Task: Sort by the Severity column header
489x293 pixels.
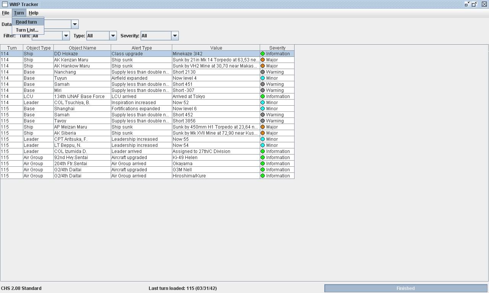Action: click(277, 48)
